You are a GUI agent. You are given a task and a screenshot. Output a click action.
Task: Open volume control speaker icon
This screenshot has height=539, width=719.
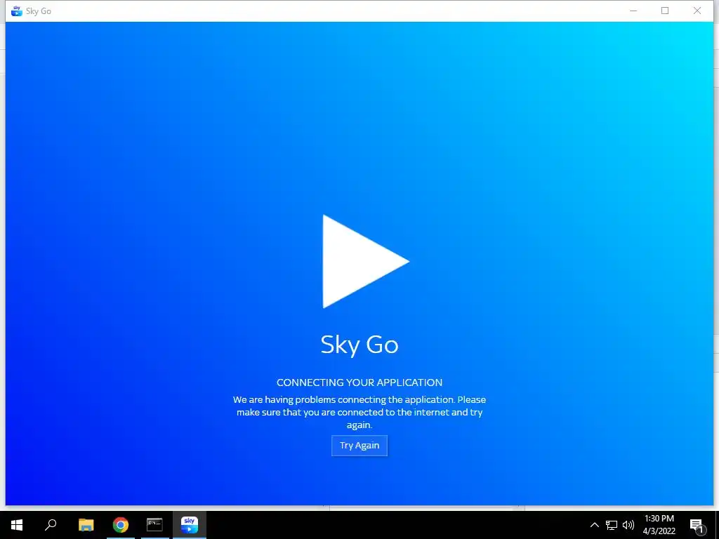[628, 525]
